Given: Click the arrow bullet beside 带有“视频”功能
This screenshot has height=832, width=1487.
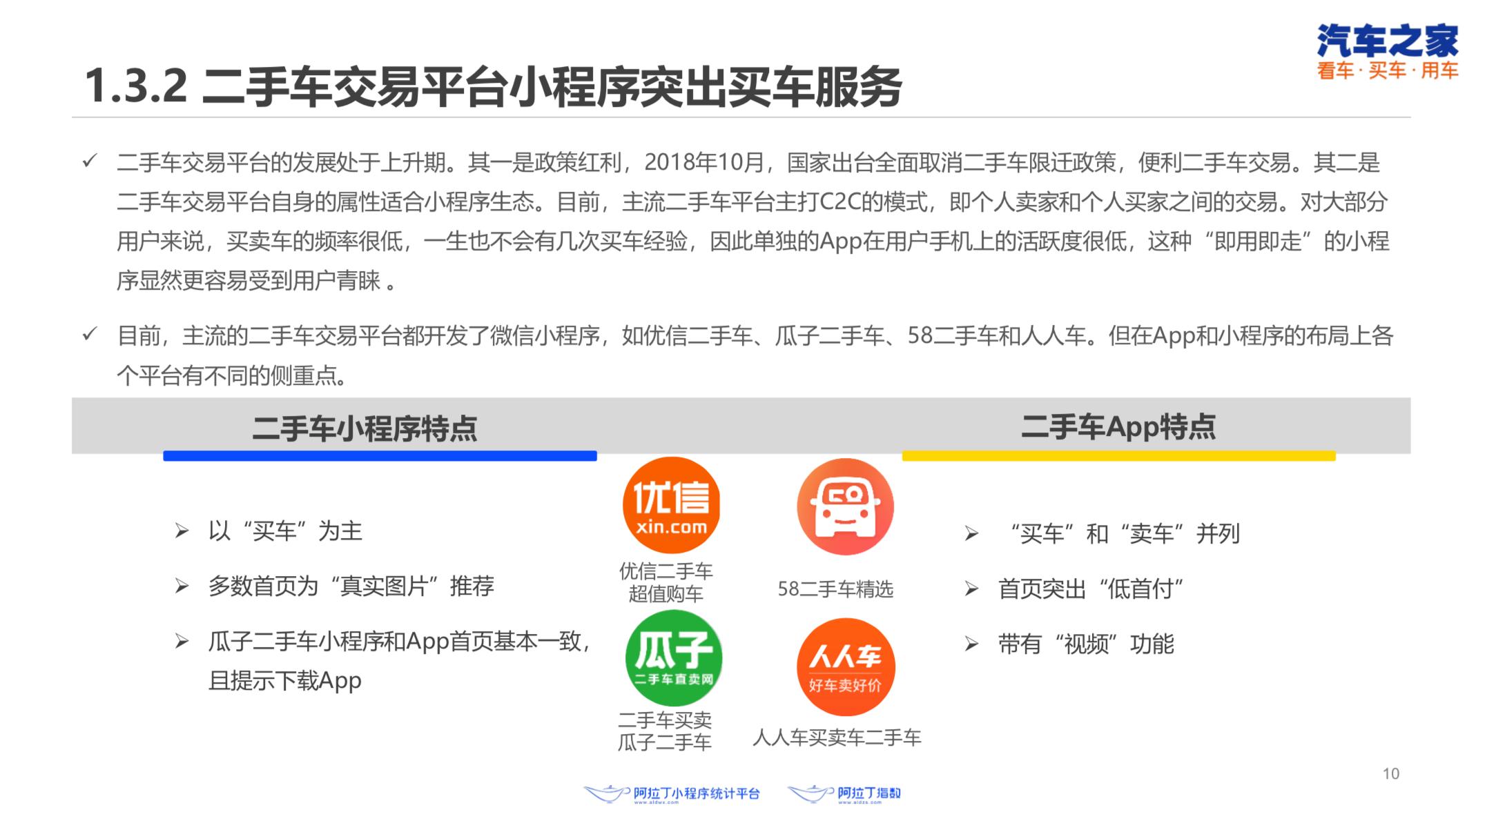Looking at the screenshot, I should 971,644.
